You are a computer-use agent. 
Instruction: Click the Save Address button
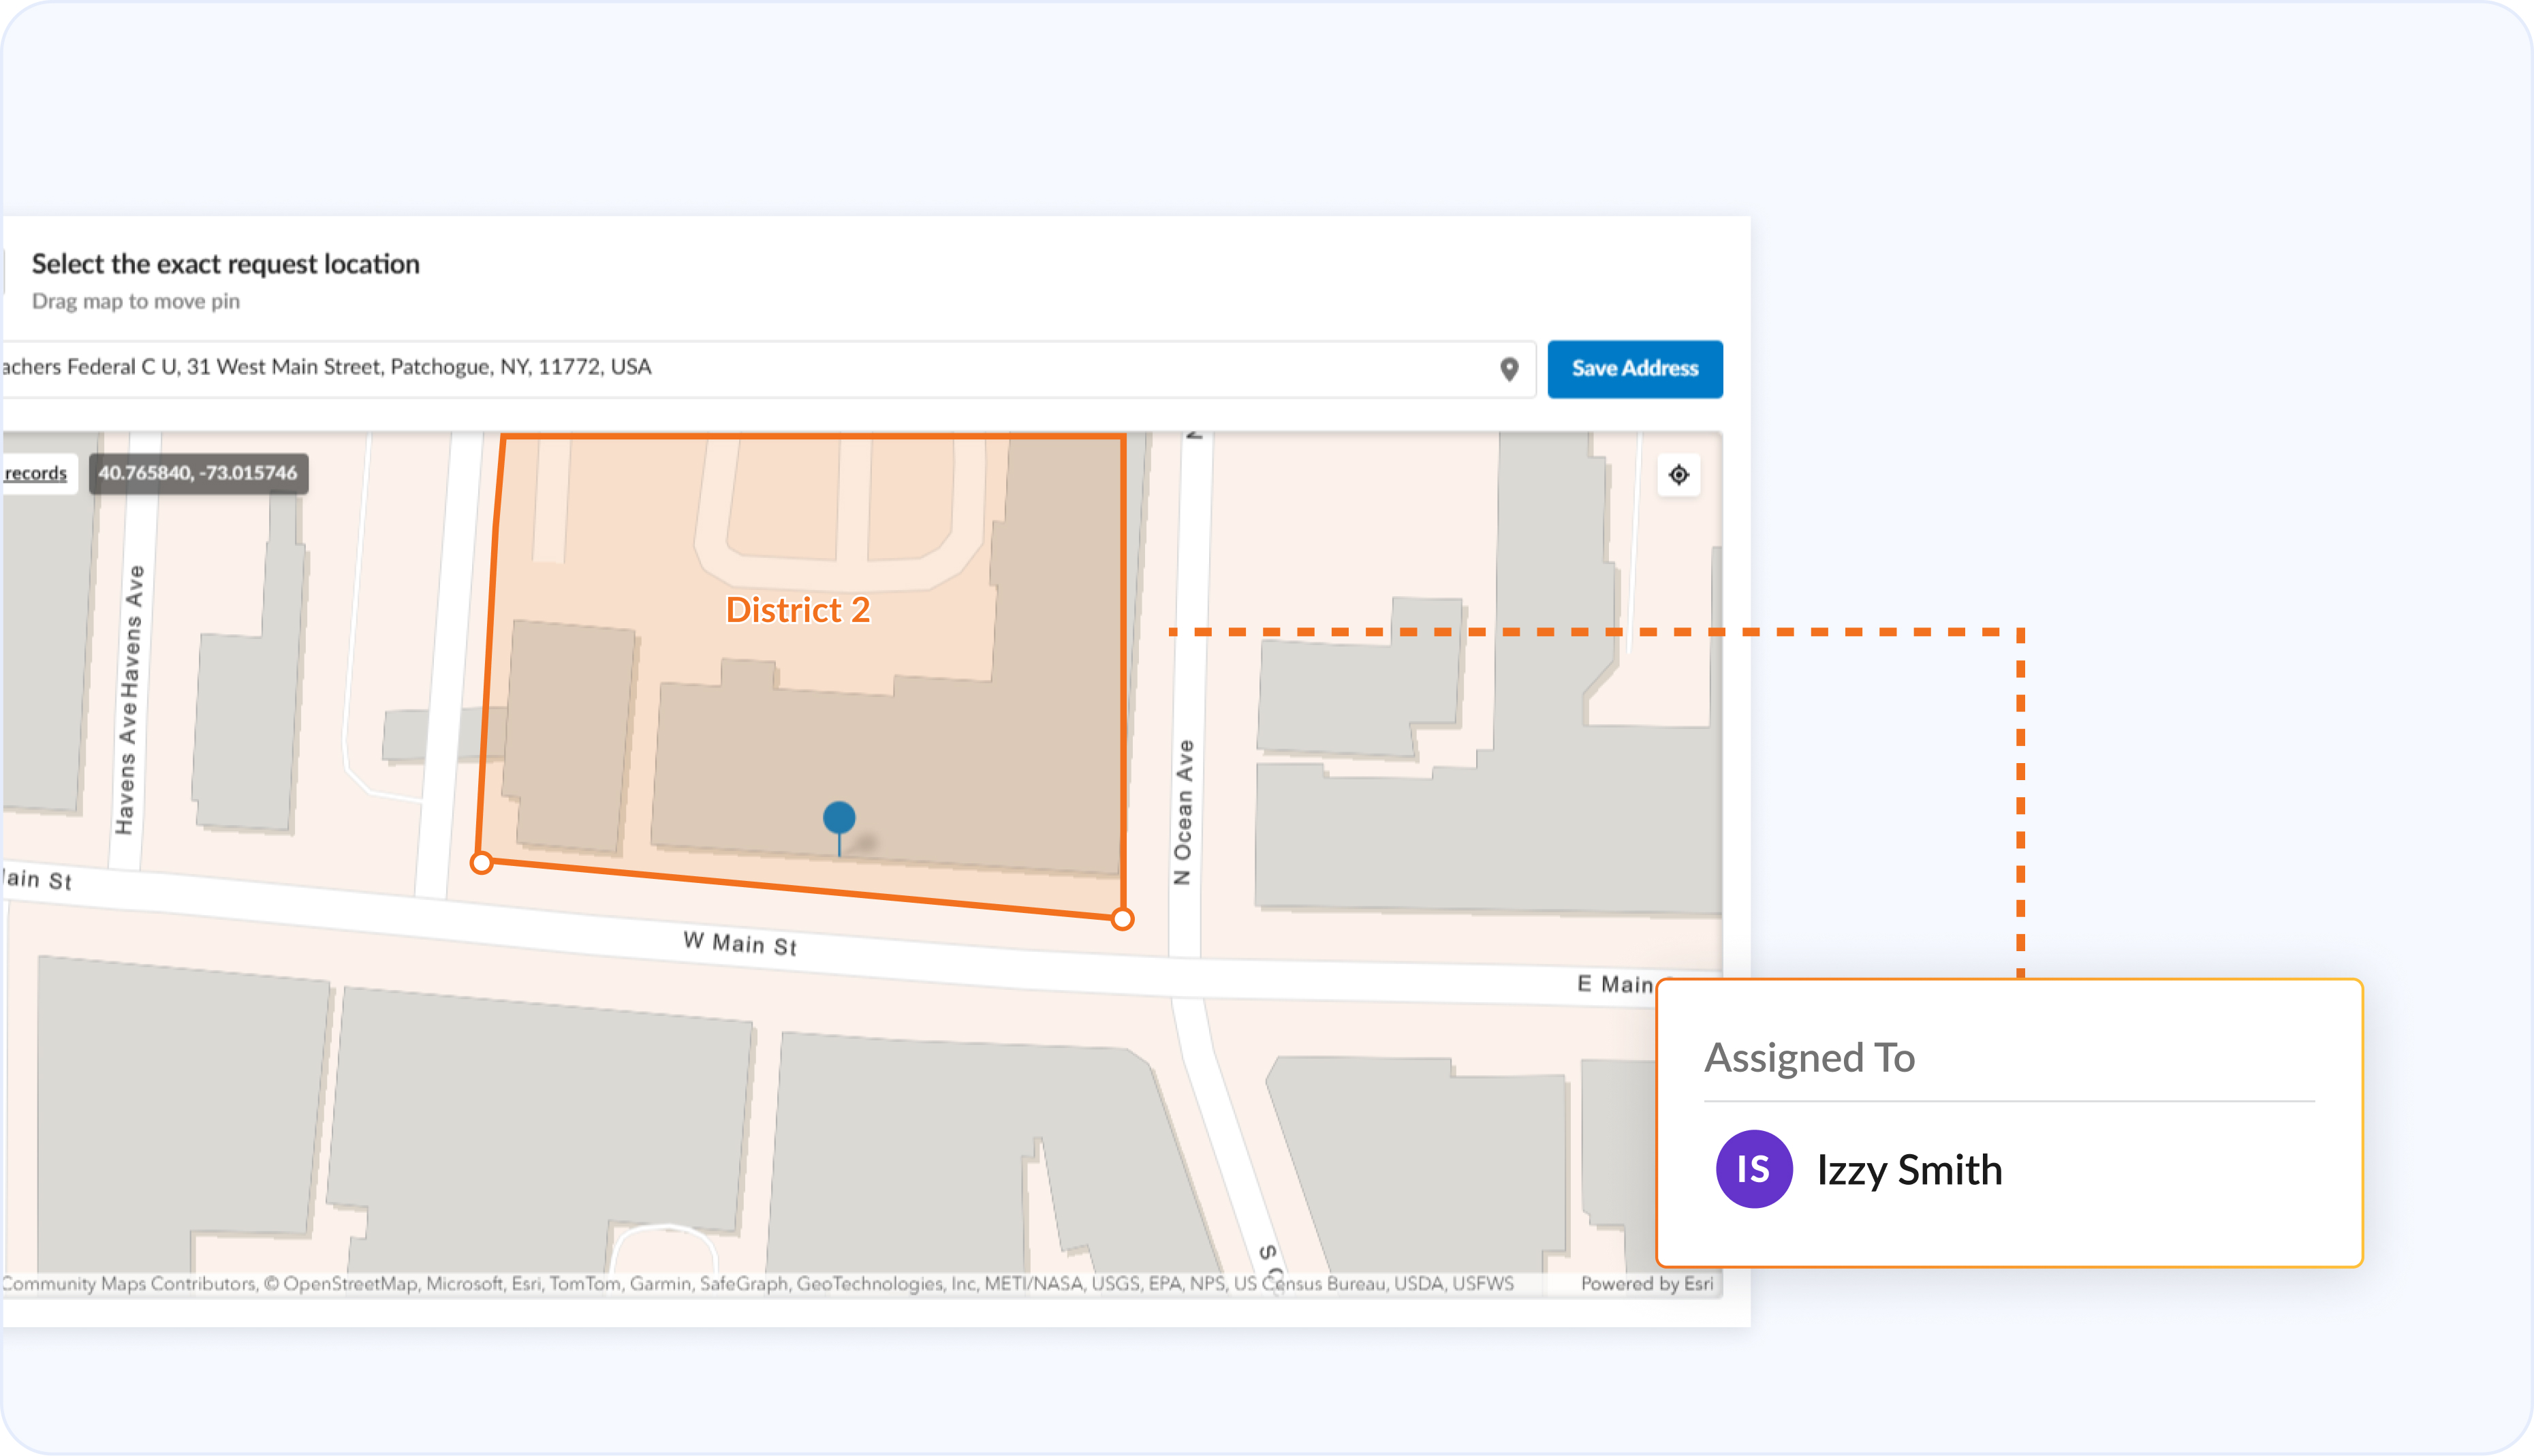pos(1634,369)
